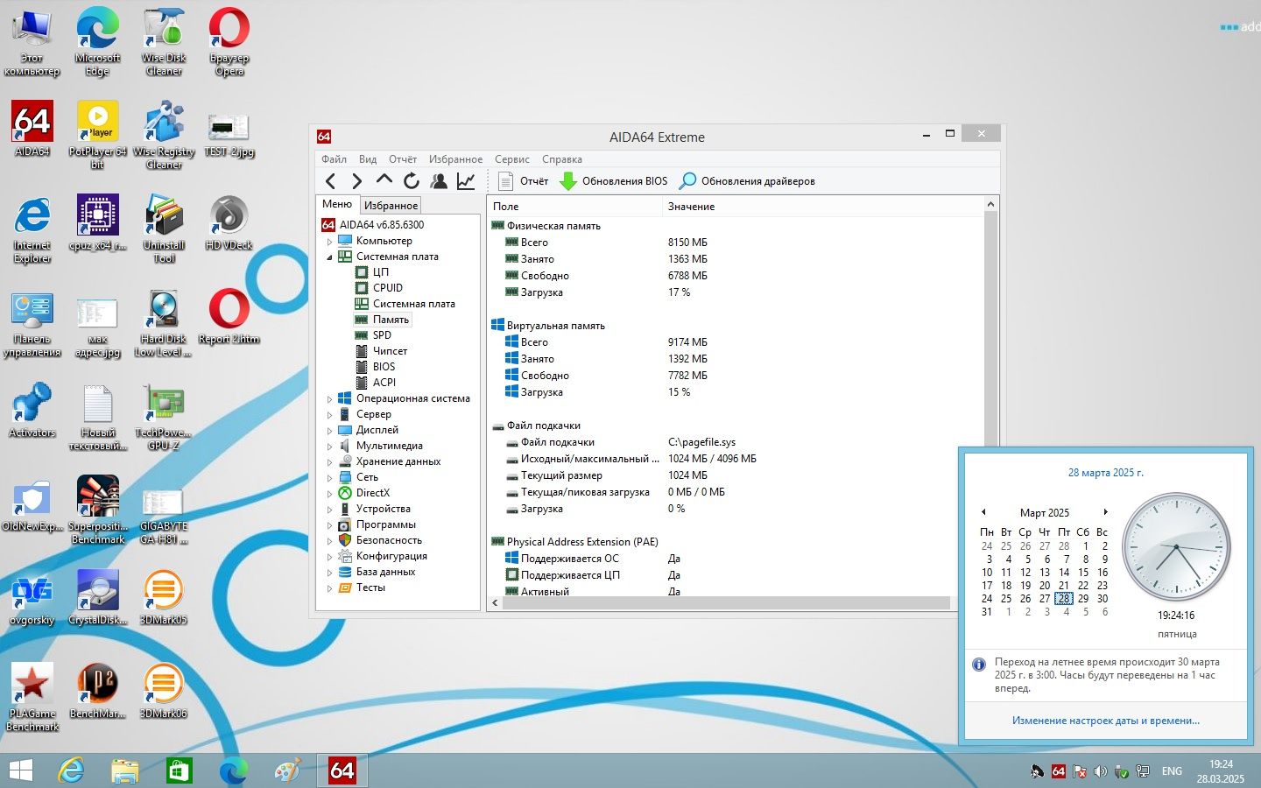
Task: Open the Справка menu
Action: pos(561,159)
